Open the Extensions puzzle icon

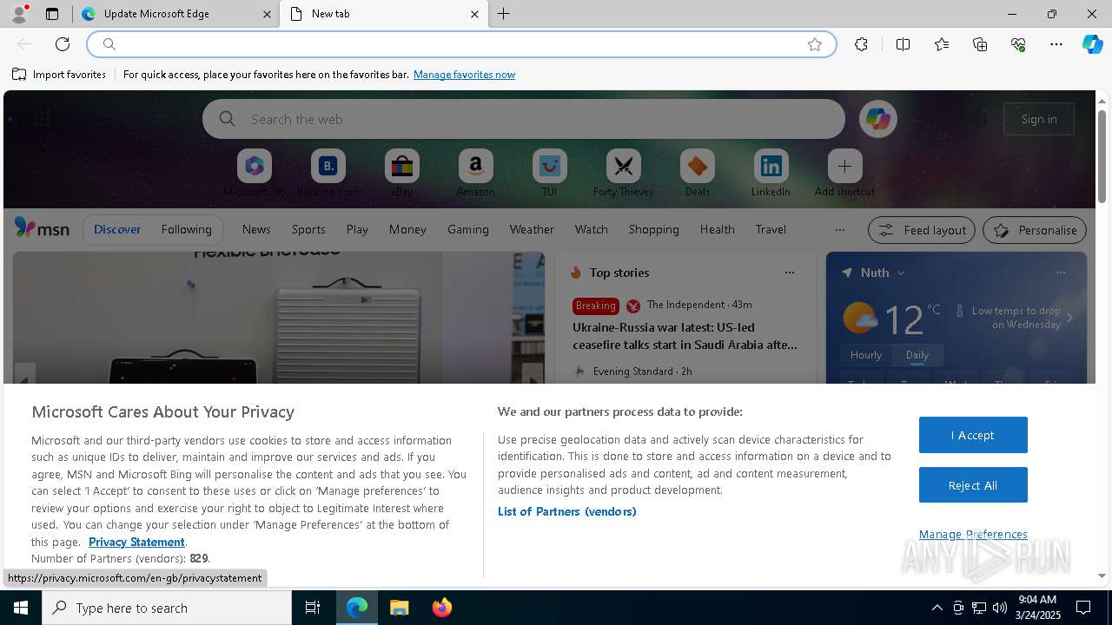861,44
